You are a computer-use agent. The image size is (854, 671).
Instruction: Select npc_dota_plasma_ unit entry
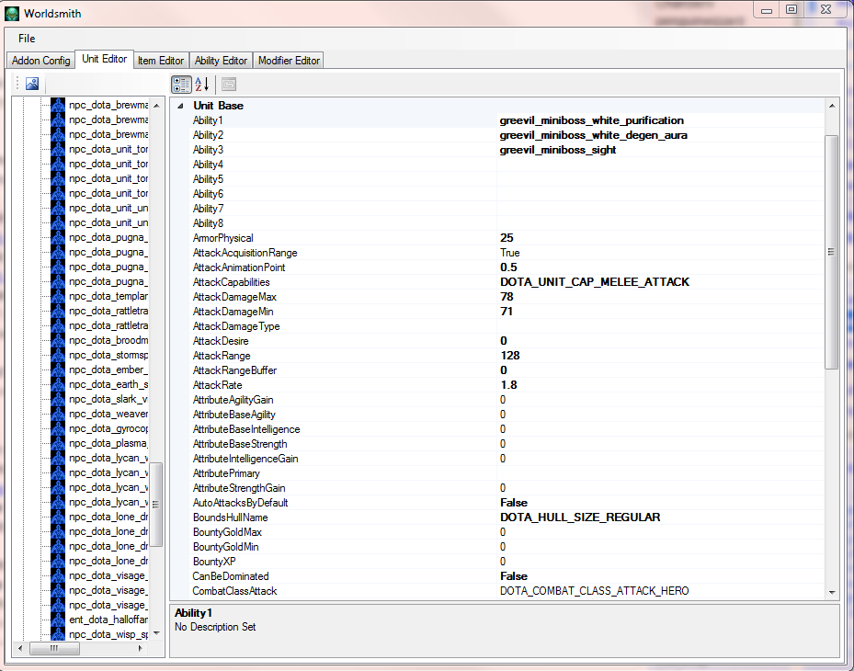pyautogui.click(x=108, y=443)
